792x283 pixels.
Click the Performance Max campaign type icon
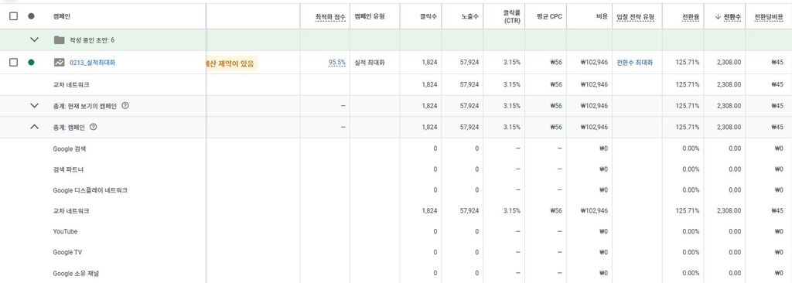pyautogui.click(x=59, y=63)
